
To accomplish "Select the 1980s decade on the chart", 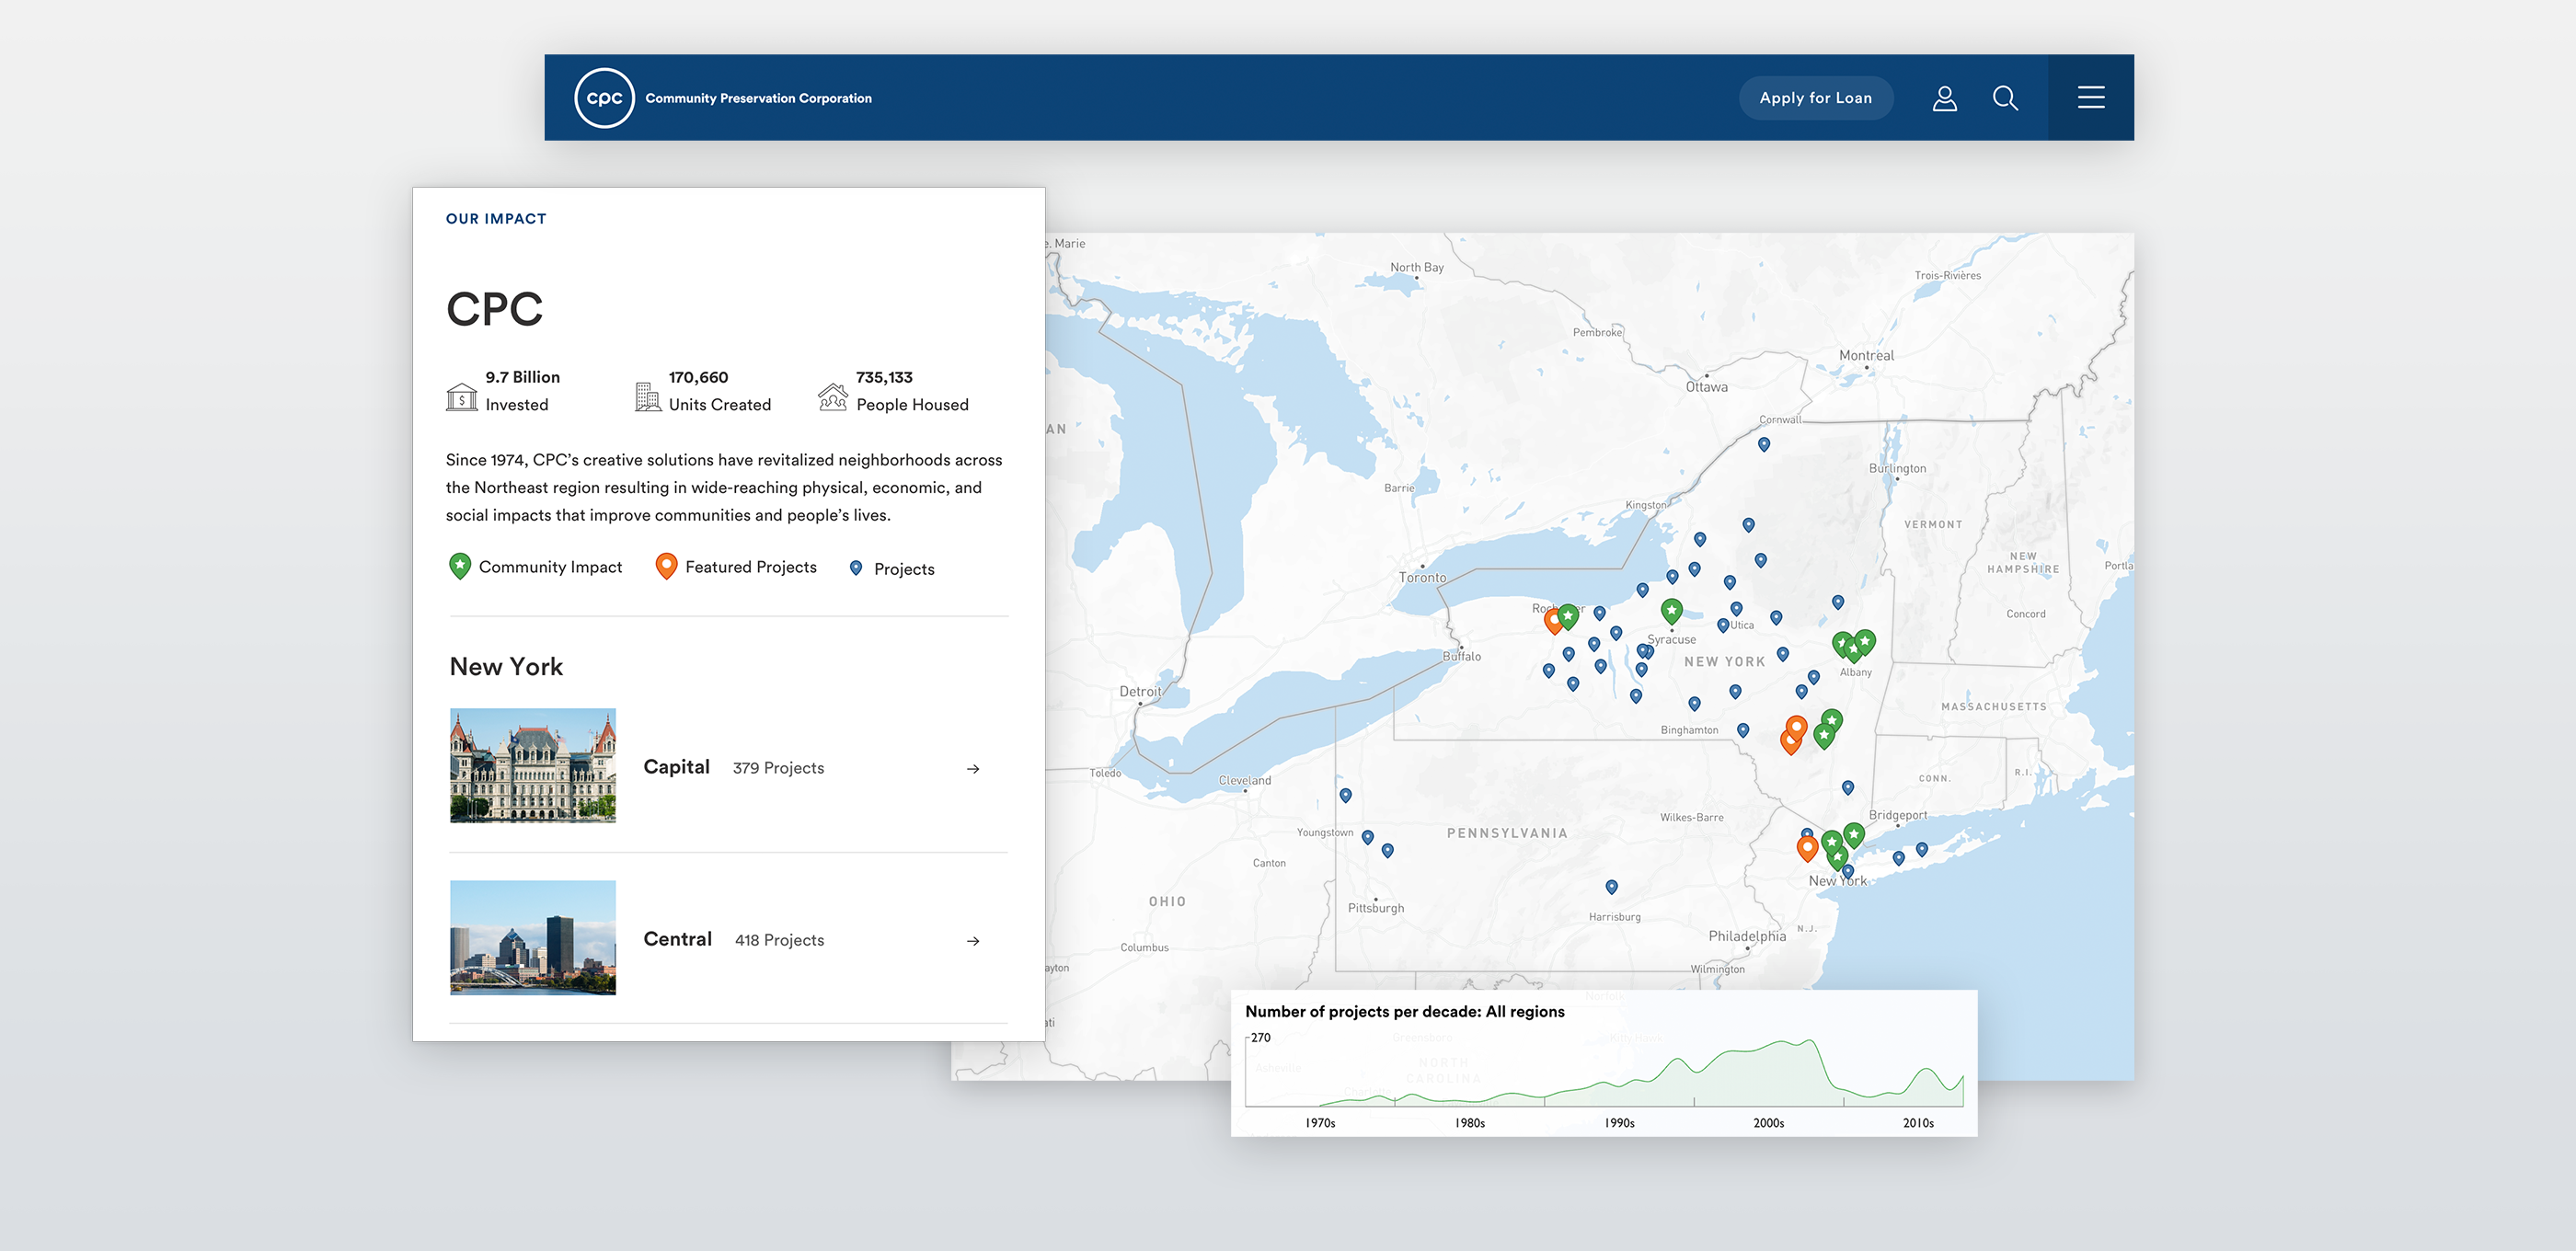I will [1470, 1123].
